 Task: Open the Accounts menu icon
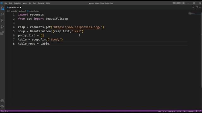[2, 100]
